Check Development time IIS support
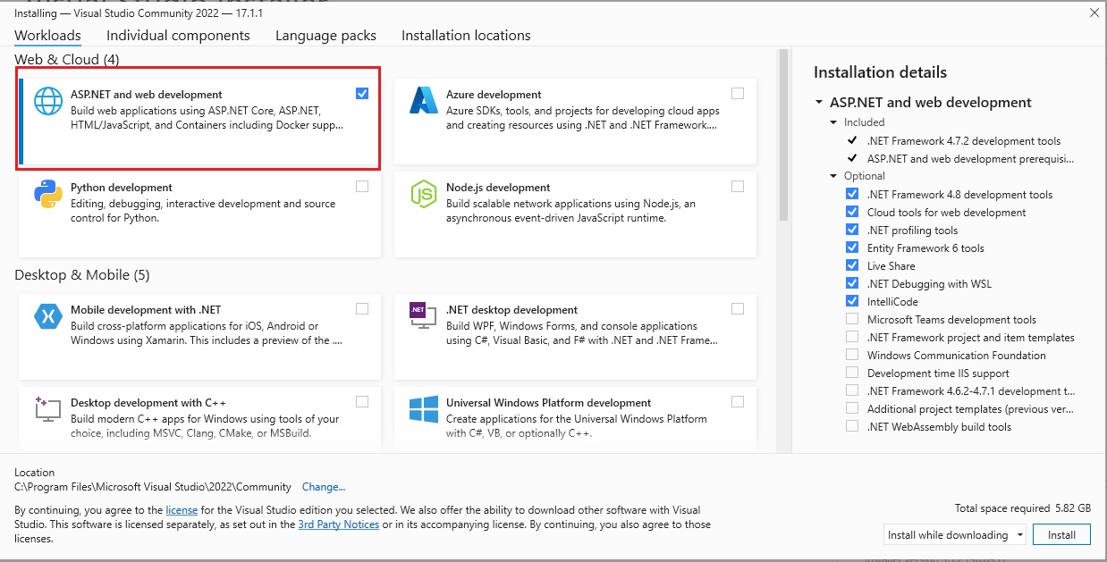 coord(852,373)
